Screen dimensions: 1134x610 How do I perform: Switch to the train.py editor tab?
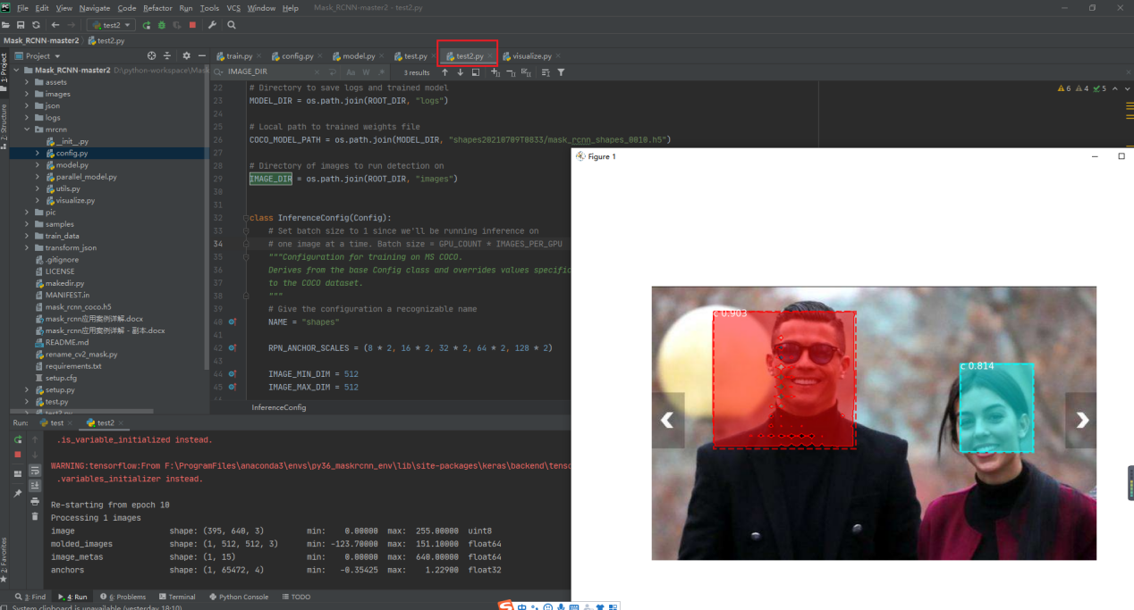click(239, 55)
